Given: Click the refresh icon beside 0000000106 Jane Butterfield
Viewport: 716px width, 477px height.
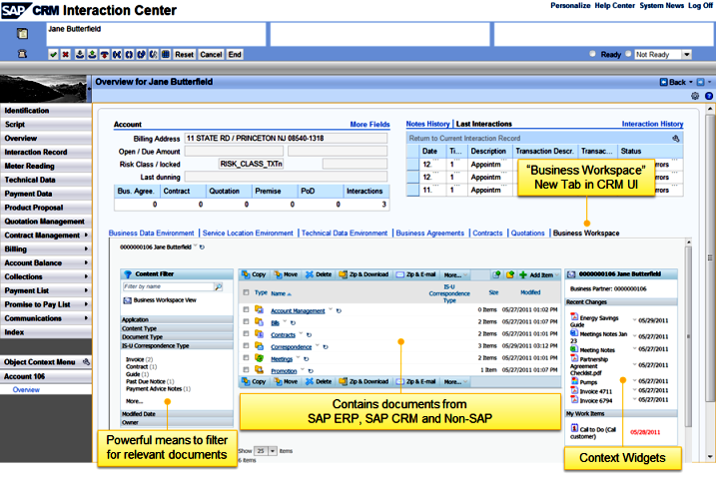Looking at the screenshot, I should [202, 246].
